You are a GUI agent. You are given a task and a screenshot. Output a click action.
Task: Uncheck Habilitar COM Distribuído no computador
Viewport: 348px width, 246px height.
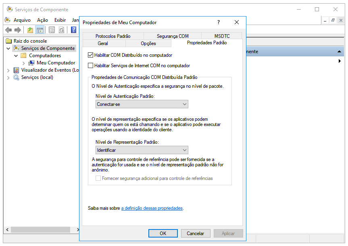(x=90, y=55)
